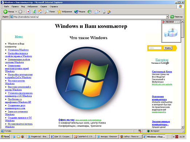Viewport: 190px width, 142px height.
Task: Click the Найти search button
Action: [168, 48]
